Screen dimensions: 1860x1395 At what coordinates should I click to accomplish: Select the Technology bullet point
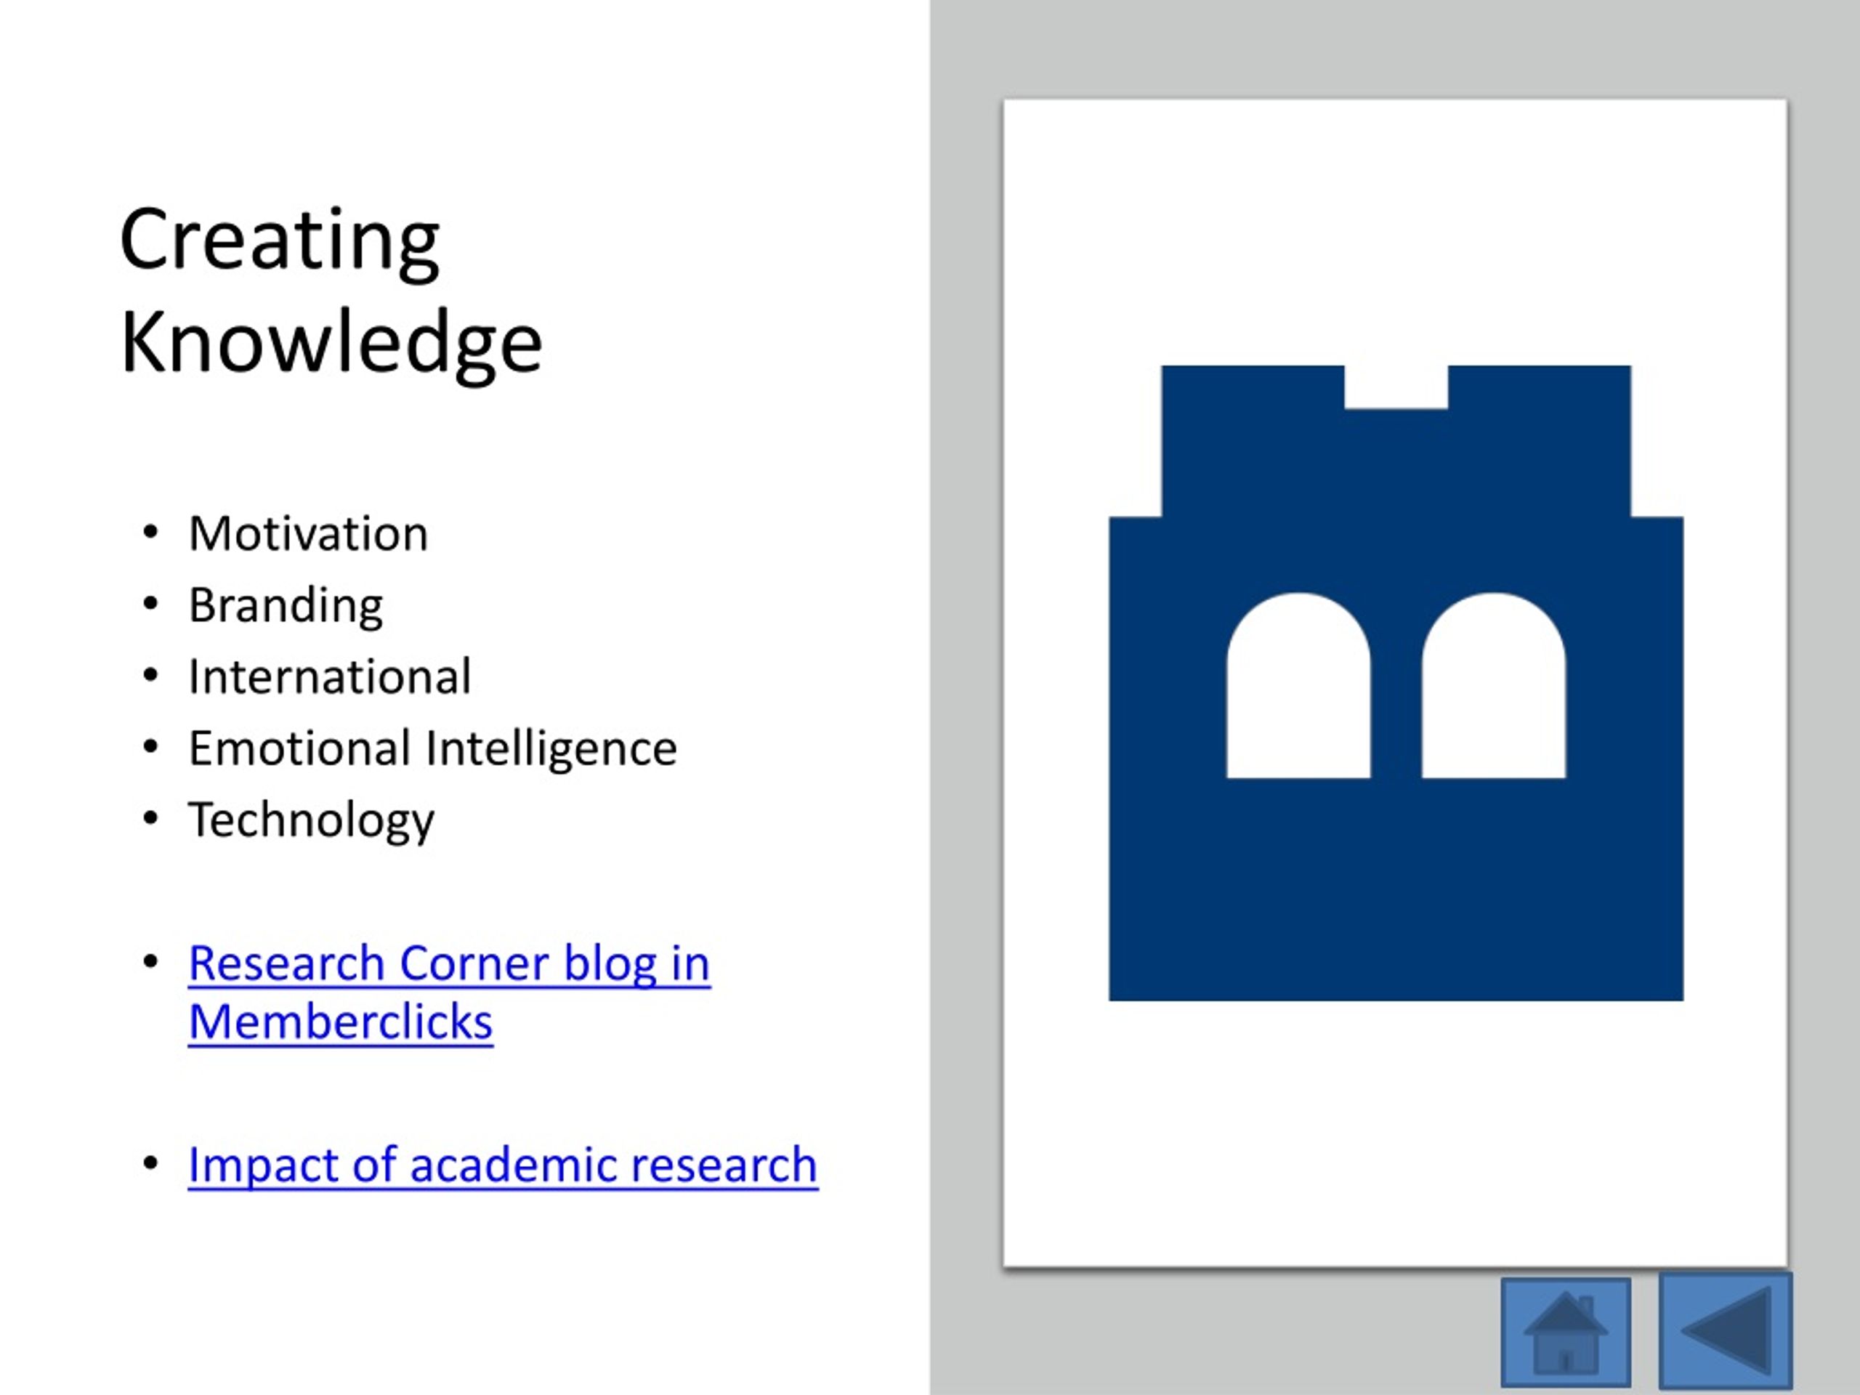312,816
